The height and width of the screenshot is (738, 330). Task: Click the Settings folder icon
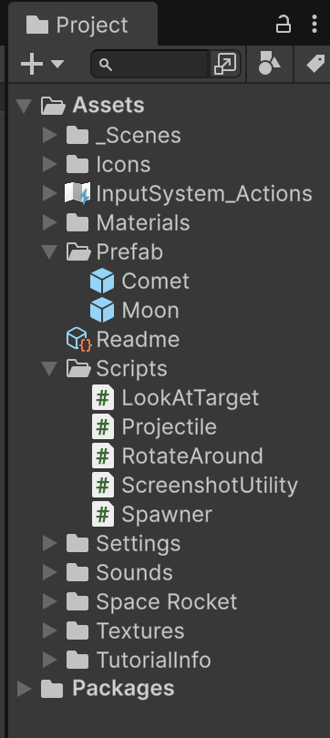click(77, 544)
